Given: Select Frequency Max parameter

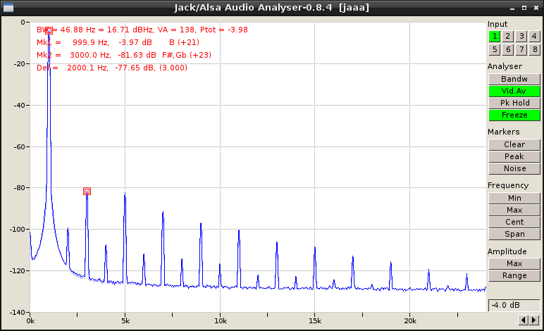Looking at the screenshot, I should click(514, 210).
